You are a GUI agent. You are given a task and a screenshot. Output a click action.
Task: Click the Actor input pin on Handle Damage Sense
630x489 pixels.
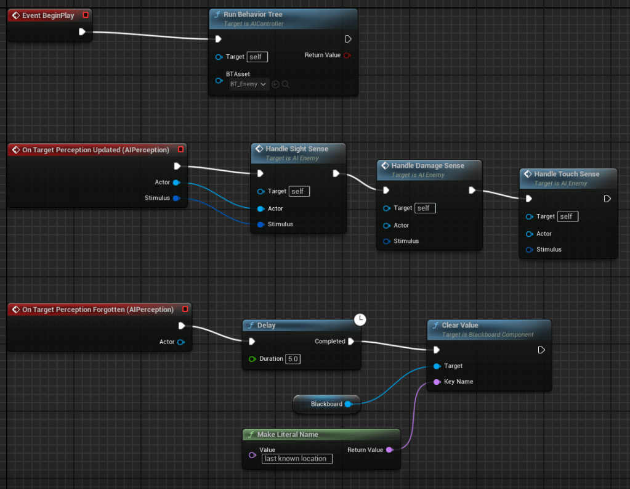click(x=387, y=225)
